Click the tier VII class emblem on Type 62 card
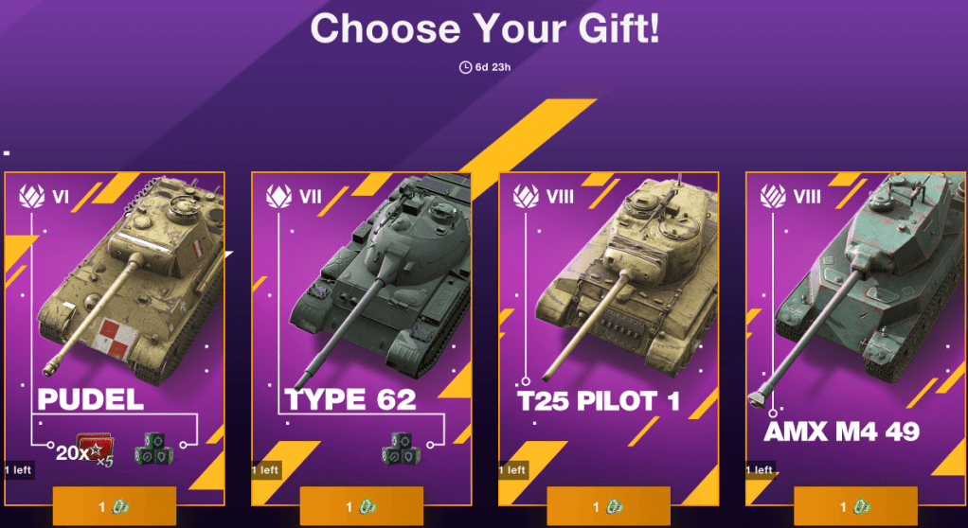Image resolution: width=968 pixels, height=528 pixels. coord(278,196)
